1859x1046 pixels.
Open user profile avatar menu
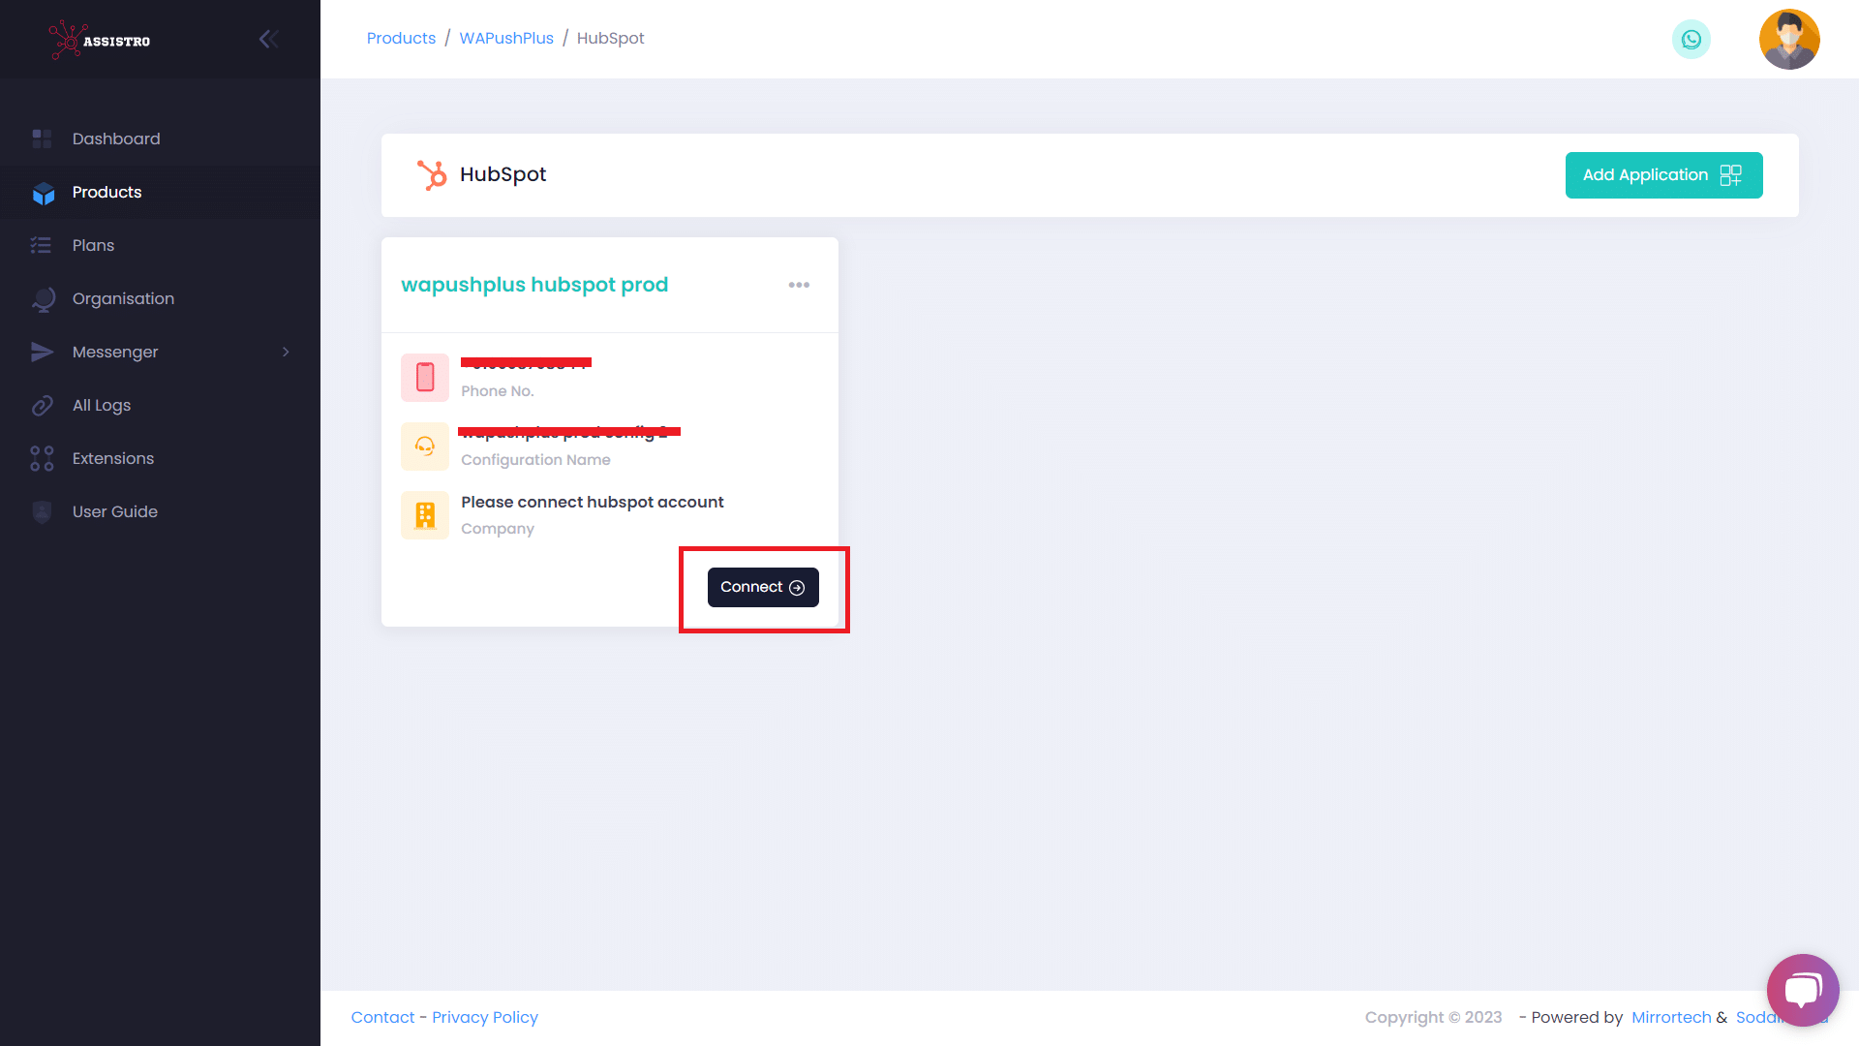pos(1788,40)
